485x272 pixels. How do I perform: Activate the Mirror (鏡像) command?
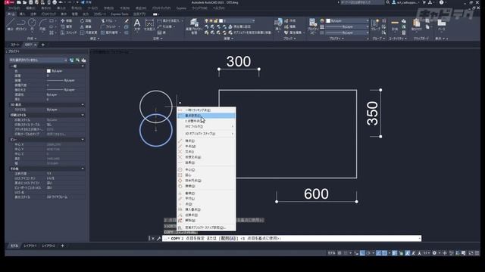coord(86,26)
